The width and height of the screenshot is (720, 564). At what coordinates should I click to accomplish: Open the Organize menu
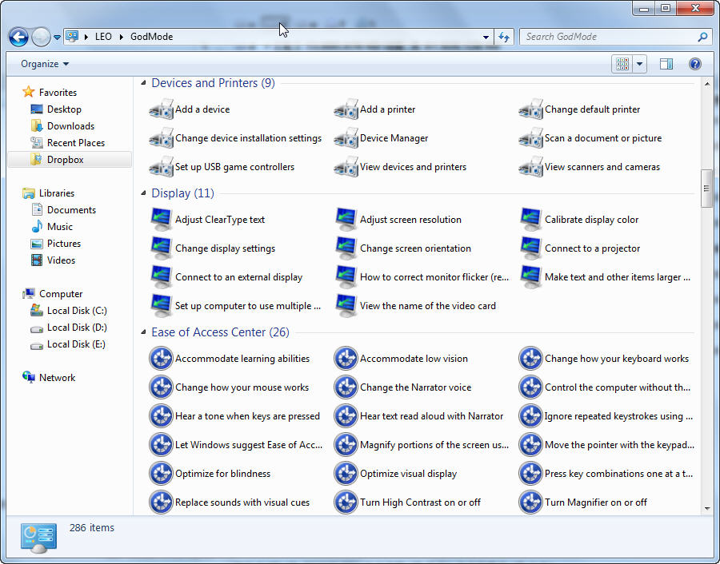pyautogui.click(x=45, y=64)
